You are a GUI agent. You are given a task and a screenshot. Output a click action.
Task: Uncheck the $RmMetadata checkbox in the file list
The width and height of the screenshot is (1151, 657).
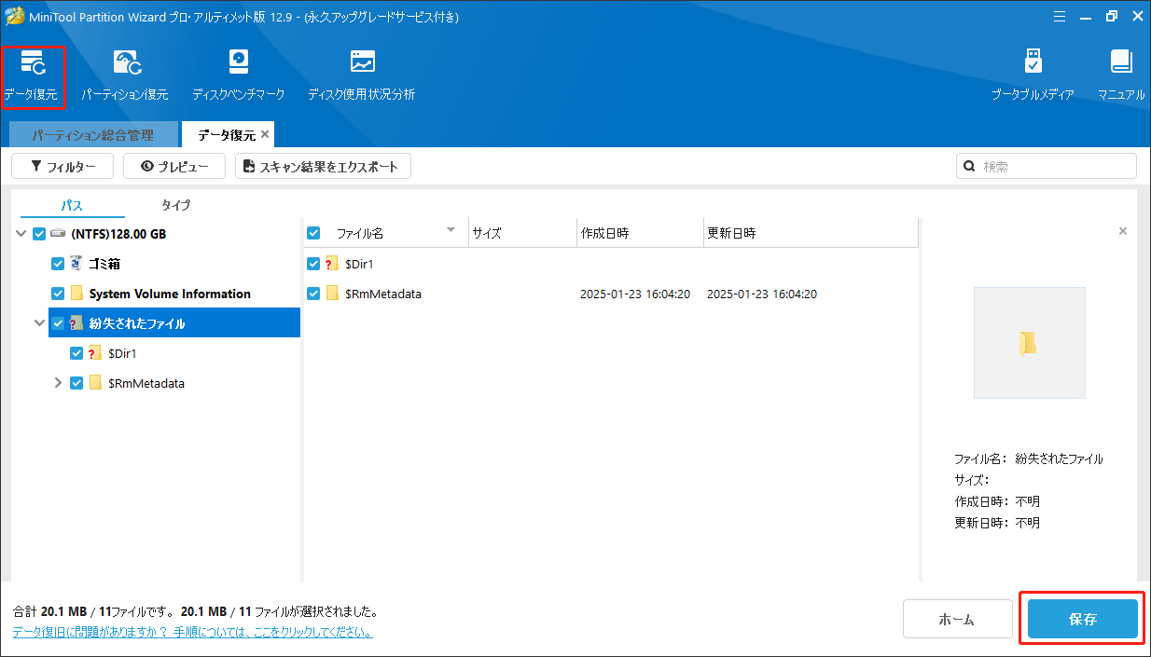pos(314,294)
